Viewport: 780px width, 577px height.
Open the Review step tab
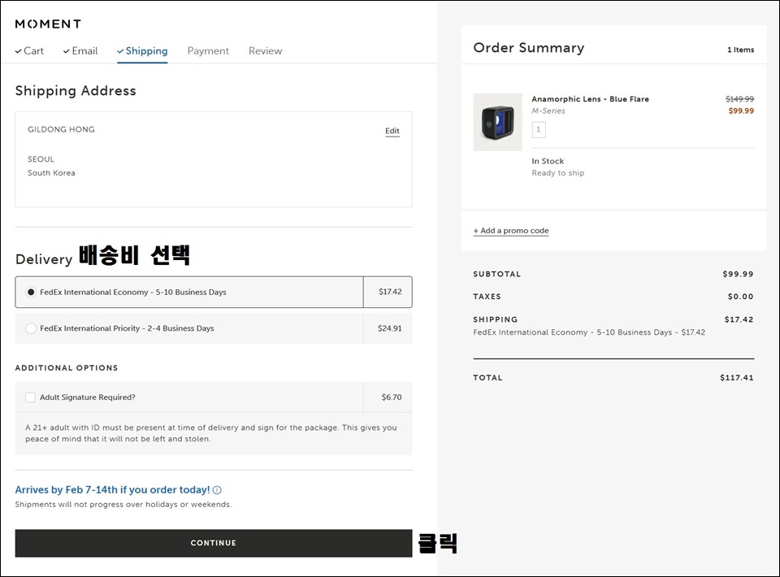tap(265, 50)
